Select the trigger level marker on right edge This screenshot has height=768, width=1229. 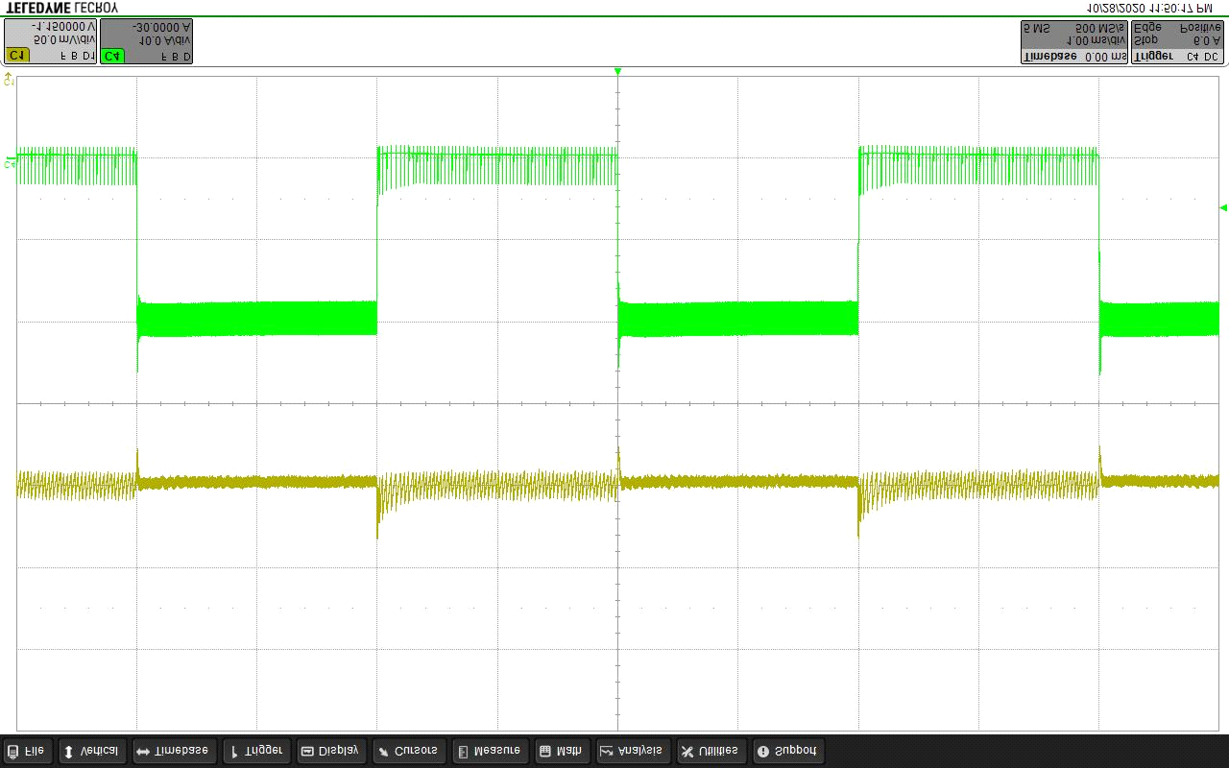coord(1222,207)
